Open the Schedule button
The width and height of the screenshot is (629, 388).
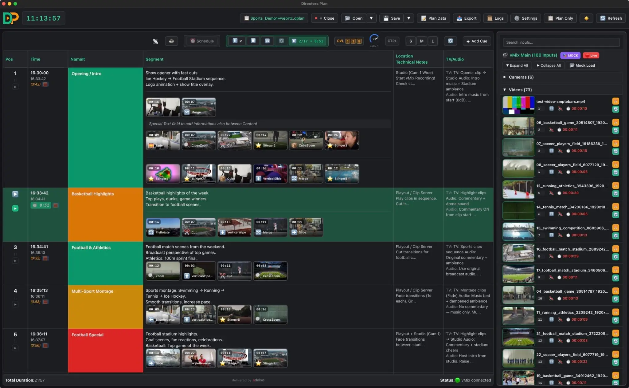pyautogui.click(x=202, y=41)
